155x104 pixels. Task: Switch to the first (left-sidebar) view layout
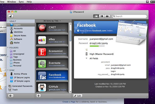(96, 16)
